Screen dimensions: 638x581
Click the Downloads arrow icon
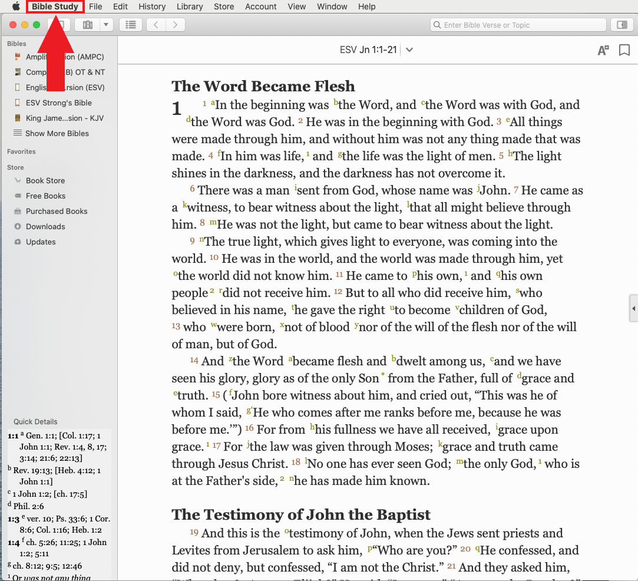tap(18, 226)
